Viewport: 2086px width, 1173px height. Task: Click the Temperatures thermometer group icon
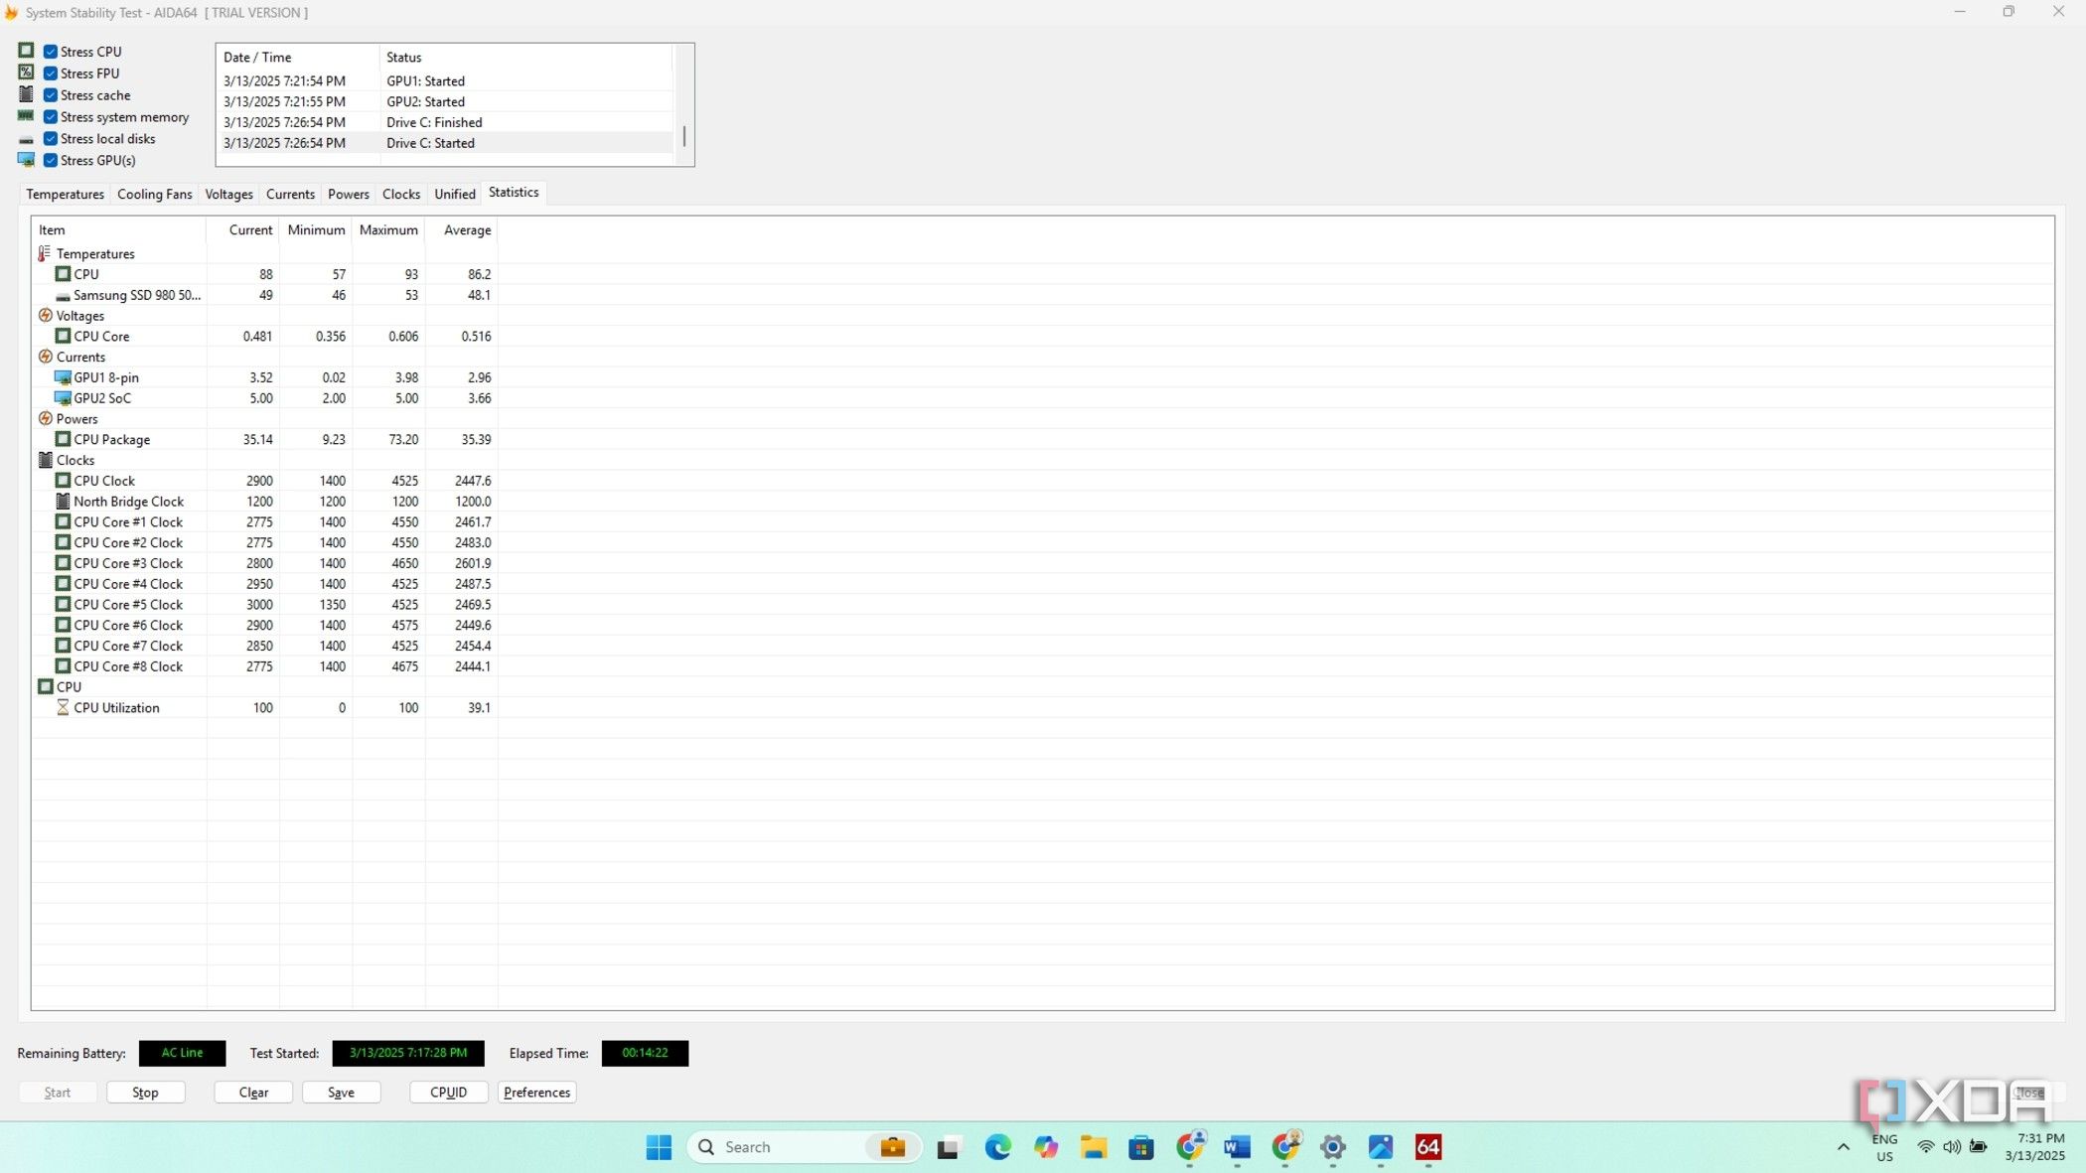click(45, 253)
